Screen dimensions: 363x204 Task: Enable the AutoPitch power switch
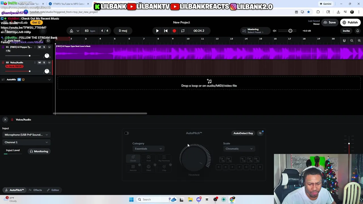coord(126,133)
